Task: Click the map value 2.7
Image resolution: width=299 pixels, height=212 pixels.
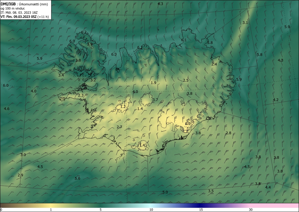Action: pos(119,127)
